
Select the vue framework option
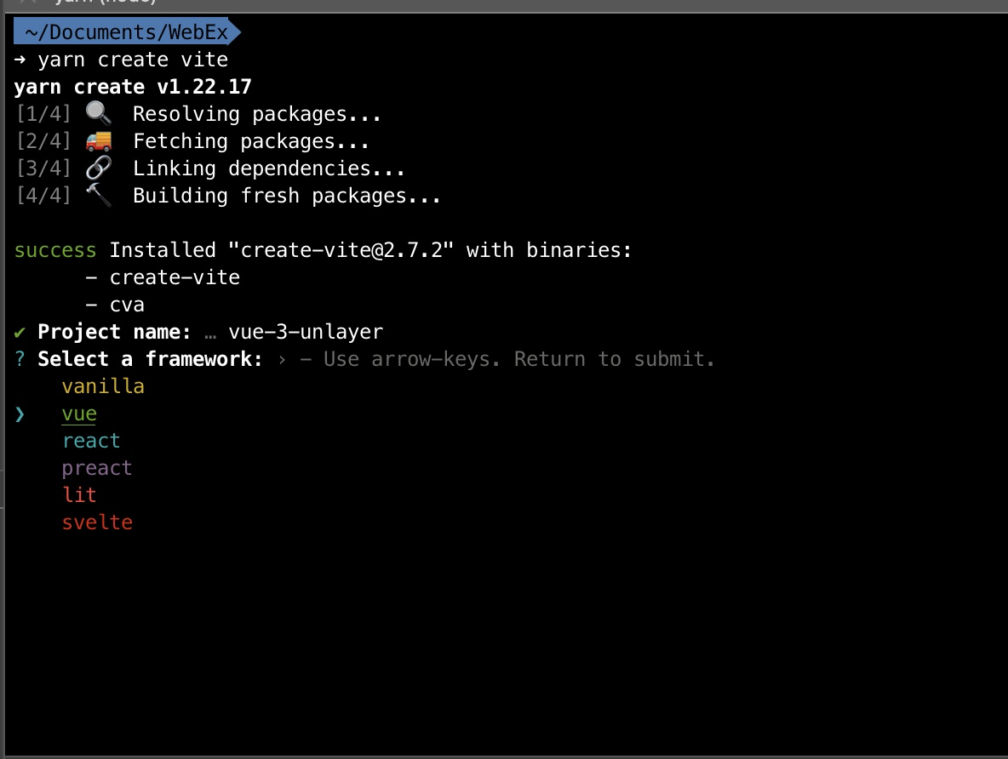[x=79, y=414]
